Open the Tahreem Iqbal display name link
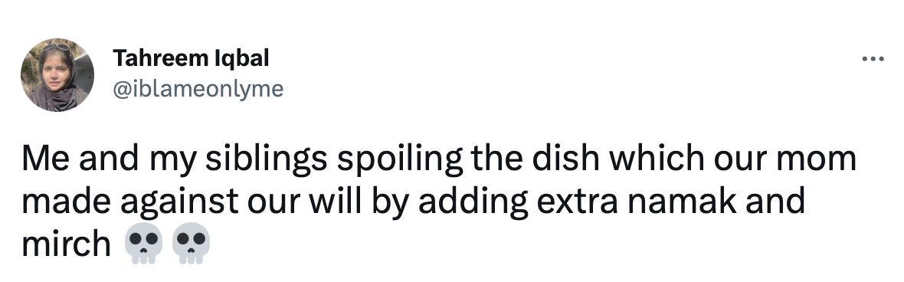Screen dimensions: 904x282 pyautogui.click(x=191, y=58)
